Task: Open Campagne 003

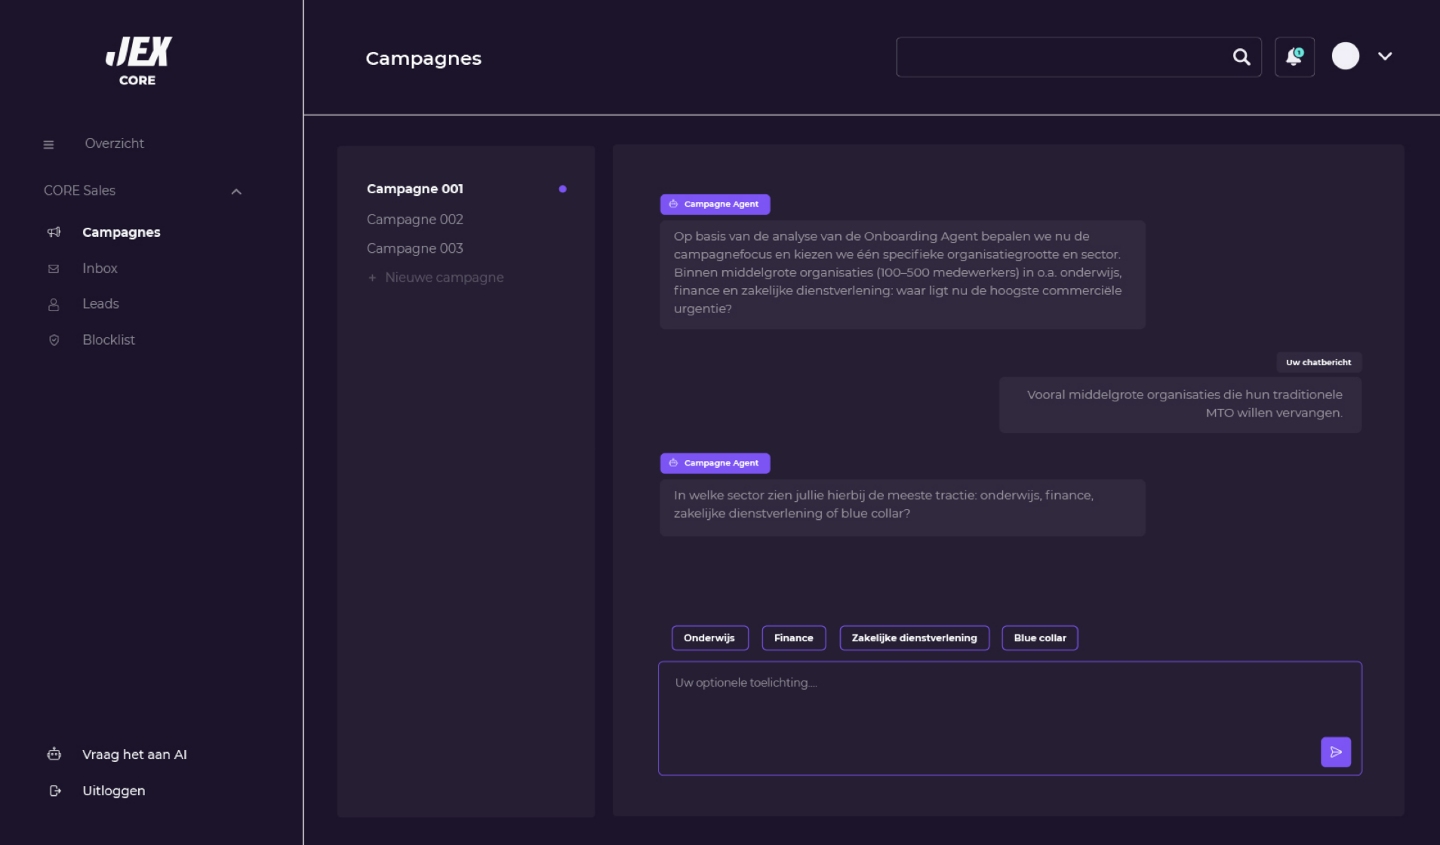Action: (414, 248)
